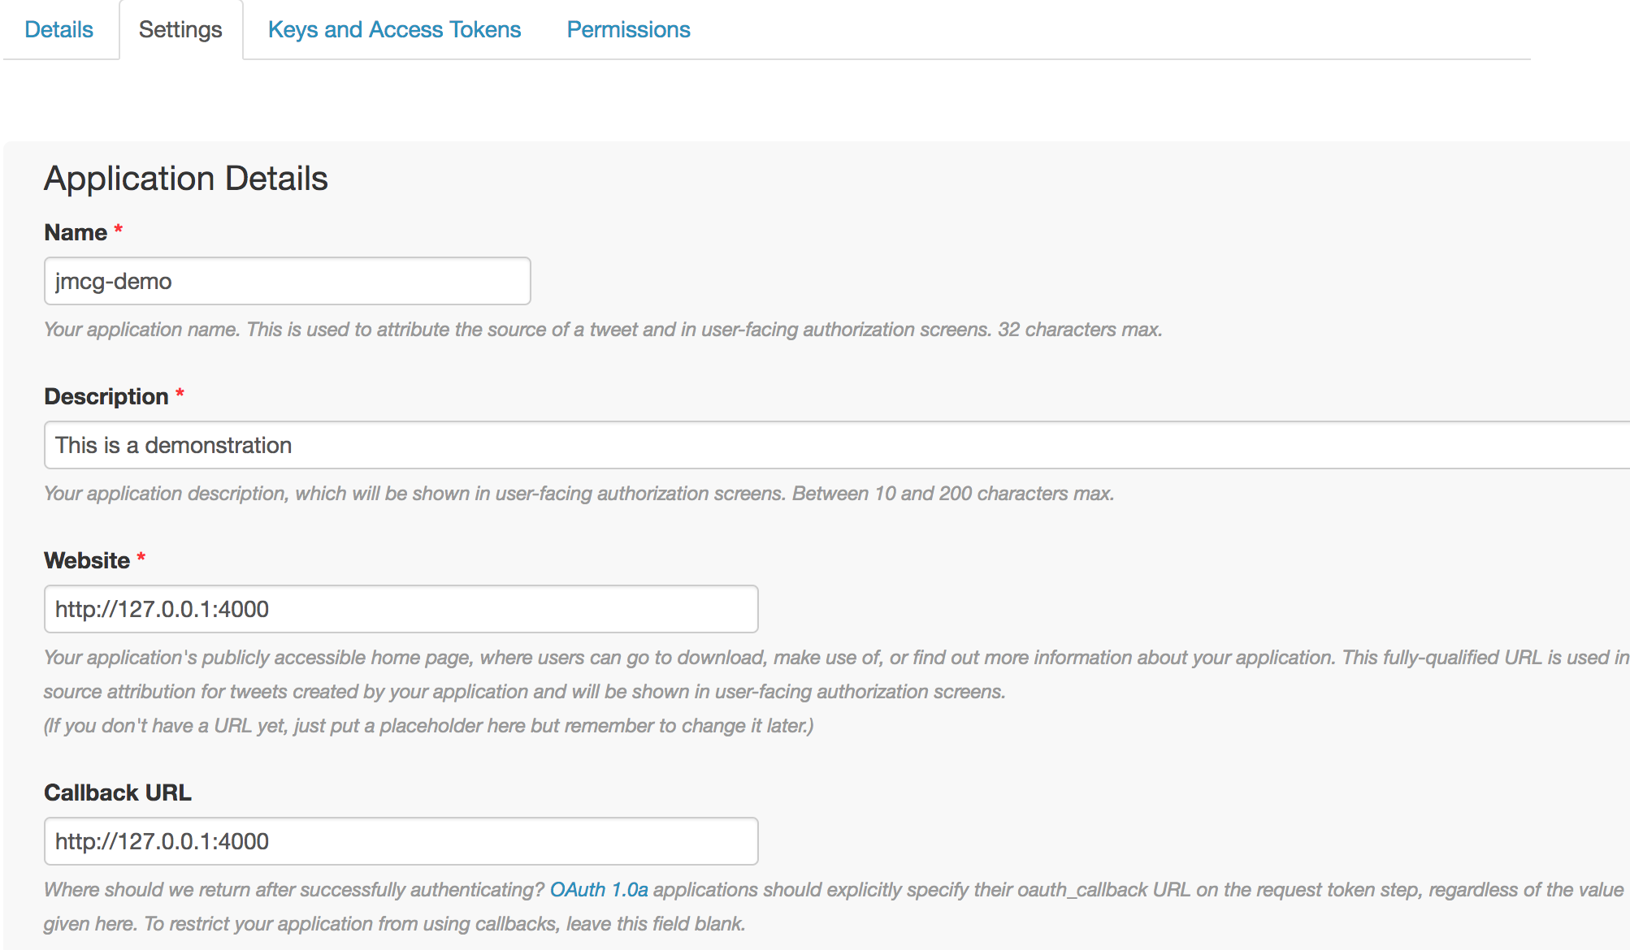This screenshot has width=1630, height=950.
Task: Place cursor in the Website URL field
Action: tap(401, 610)
